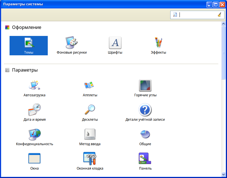The height and width of the screenshot is (178, 227).
Task: Click the Параметры системы window title
Action: (x=23, y=4)
